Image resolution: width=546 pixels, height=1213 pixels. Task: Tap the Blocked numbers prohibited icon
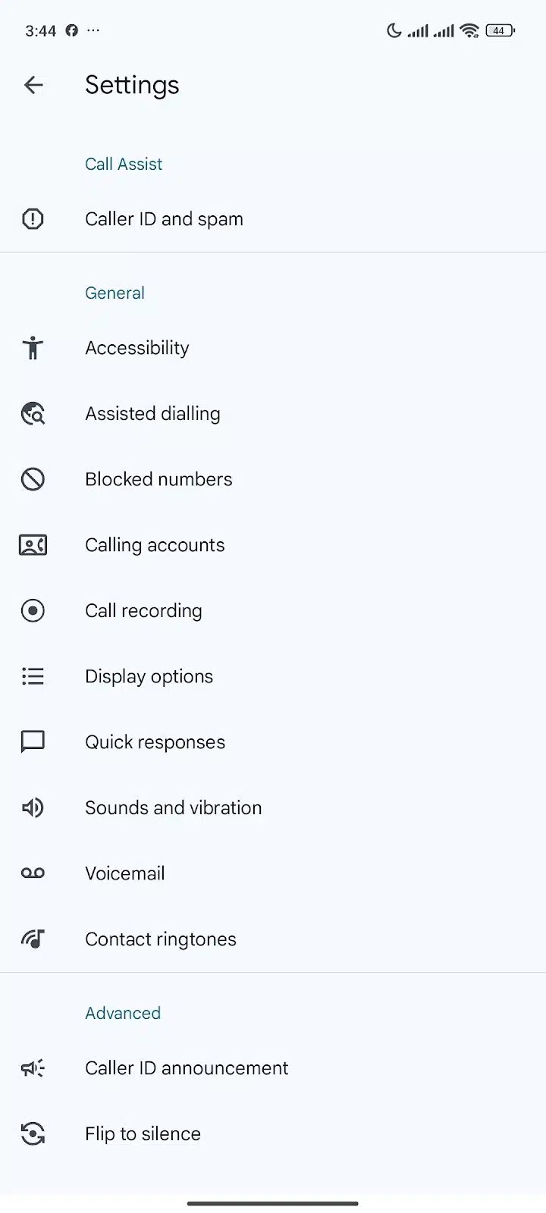point(33,479)
